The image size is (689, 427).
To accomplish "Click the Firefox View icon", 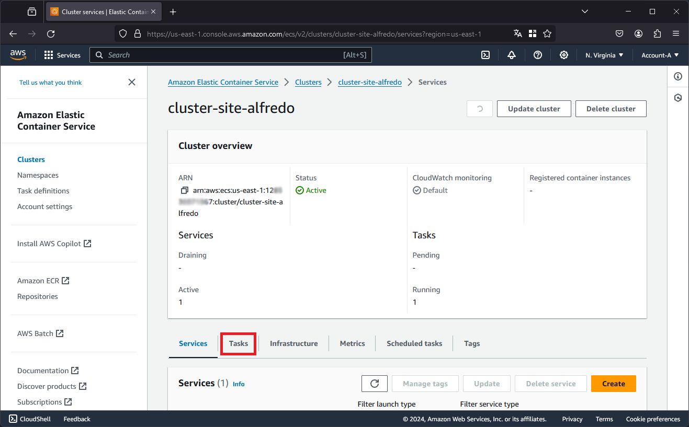I will coord(32,11).
